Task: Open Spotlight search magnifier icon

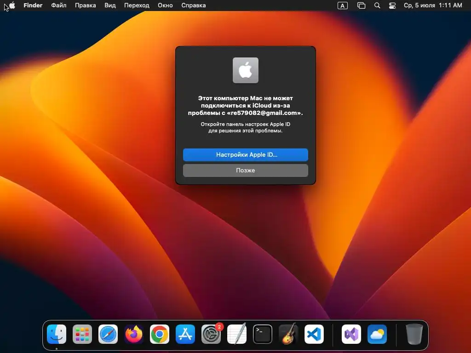Action: [x=377, y=6]
